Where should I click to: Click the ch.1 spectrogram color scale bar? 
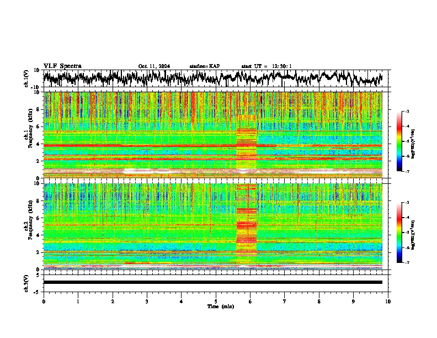click(399, 141)
